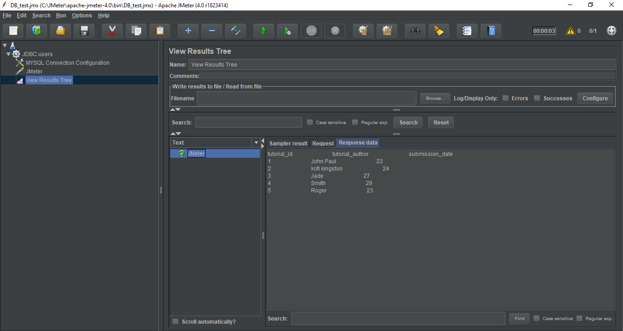The width and height of the screenshot is (623, 331).
Task: Select View Results Tree node
Action: tap(49, 80)
